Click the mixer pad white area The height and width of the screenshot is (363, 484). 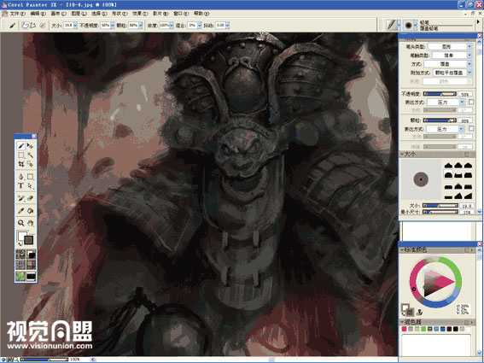click(x=436, y=344)
